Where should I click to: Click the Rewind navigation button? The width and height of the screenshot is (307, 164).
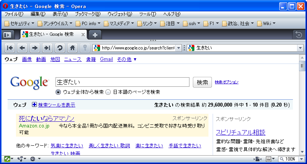click(10, 48)
